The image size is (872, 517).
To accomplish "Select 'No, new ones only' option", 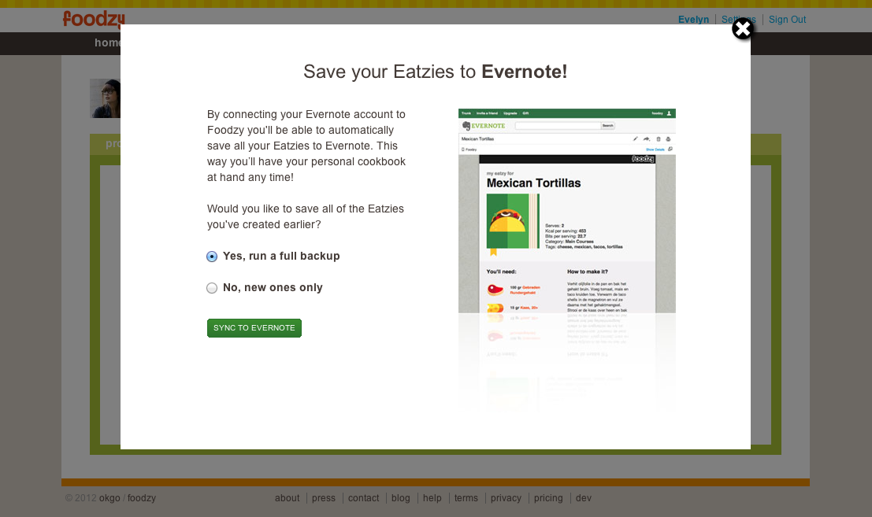I will (212, 288).
